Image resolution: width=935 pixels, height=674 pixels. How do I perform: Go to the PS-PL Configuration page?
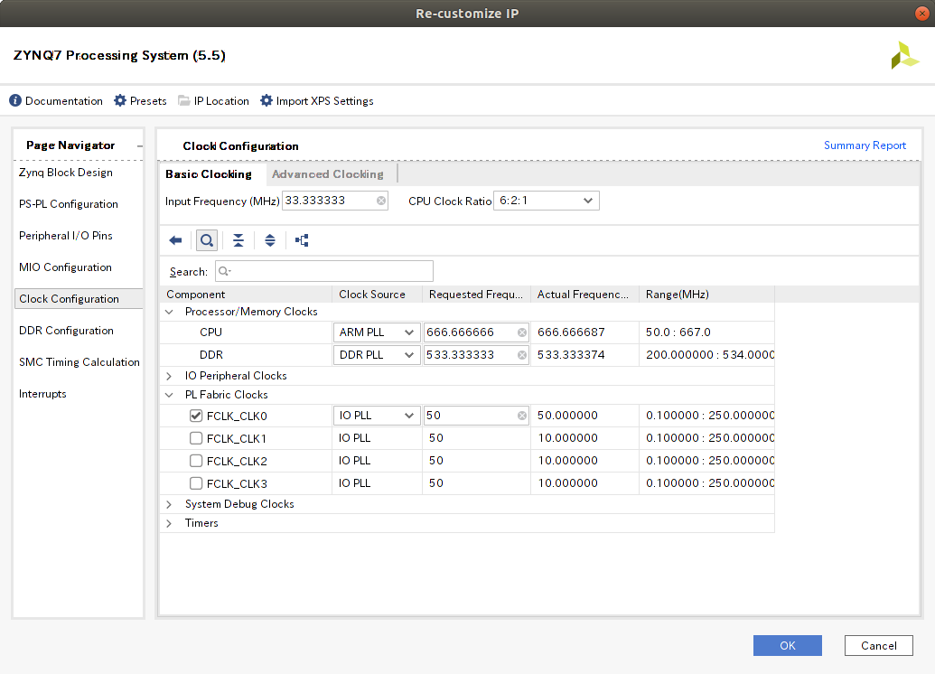(68, 204)
